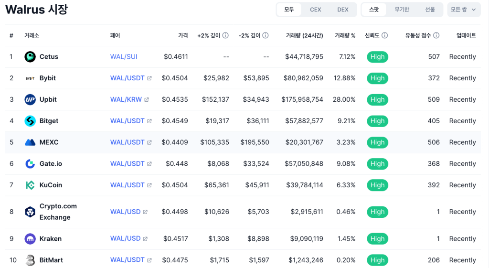Viewport: 489px width, 268px height.
Task: Click the info icon beside +2% 깊이
Action: tap(225, 35)
